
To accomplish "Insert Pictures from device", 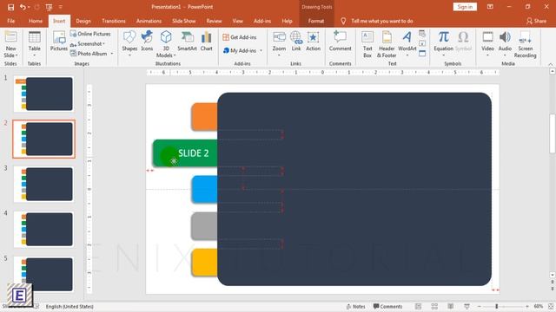I will pos(58,41).
